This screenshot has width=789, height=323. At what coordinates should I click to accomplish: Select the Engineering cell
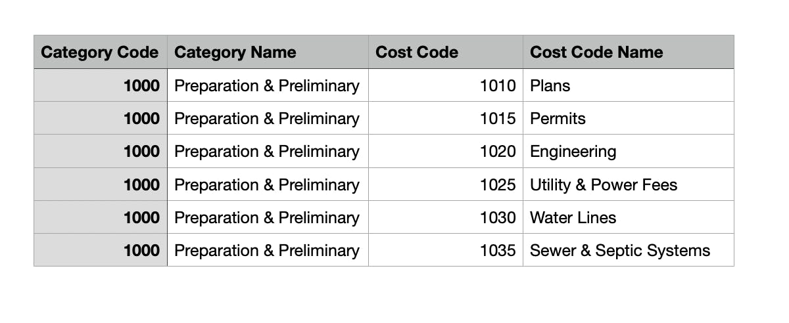tap(573, 152)
